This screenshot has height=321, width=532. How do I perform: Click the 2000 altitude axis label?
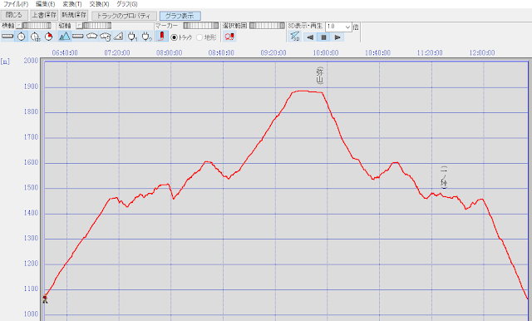click(x=32, y=61)
